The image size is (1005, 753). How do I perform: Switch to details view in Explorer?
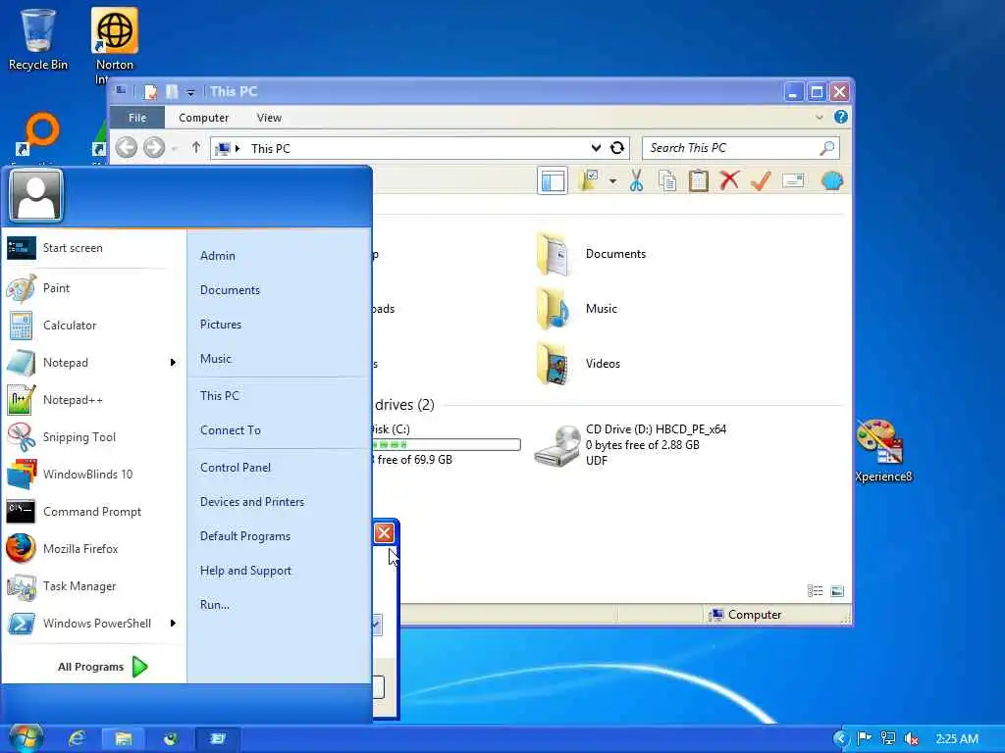click(x=815, y=591)
